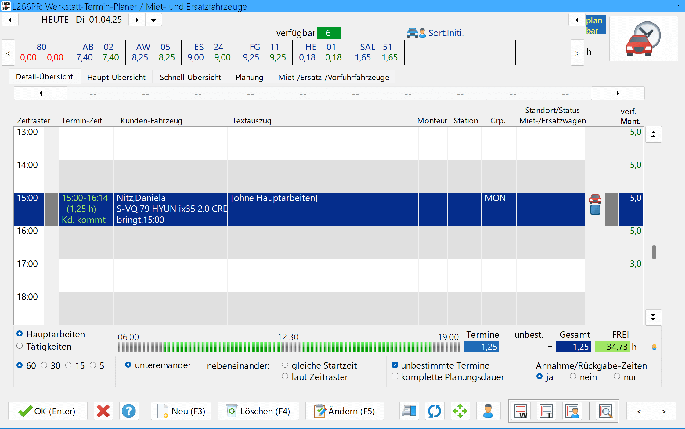Viewport: 685px width, 429px height.
Task: Open help via question mark icon
Action: [129, 411]
